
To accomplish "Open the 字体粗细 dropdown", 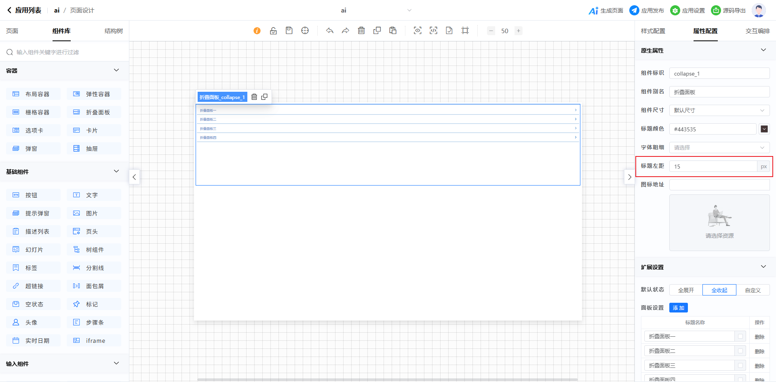I will (x=719, y=148).
